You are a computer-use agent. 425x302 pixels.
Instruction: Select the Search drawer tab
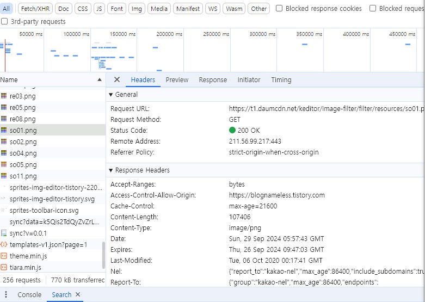61,294
